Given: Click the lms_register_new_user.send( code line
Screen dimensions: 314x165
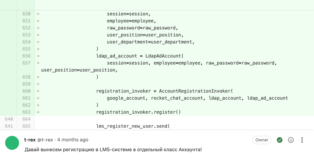Looking at the screenshot, I should pos(133,126).
